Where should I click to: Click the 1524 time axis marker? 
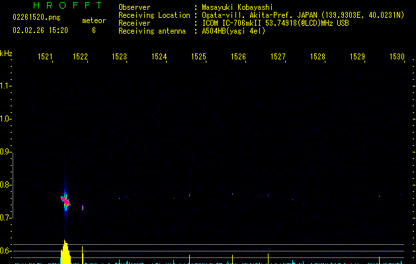[x=159, y=57]
